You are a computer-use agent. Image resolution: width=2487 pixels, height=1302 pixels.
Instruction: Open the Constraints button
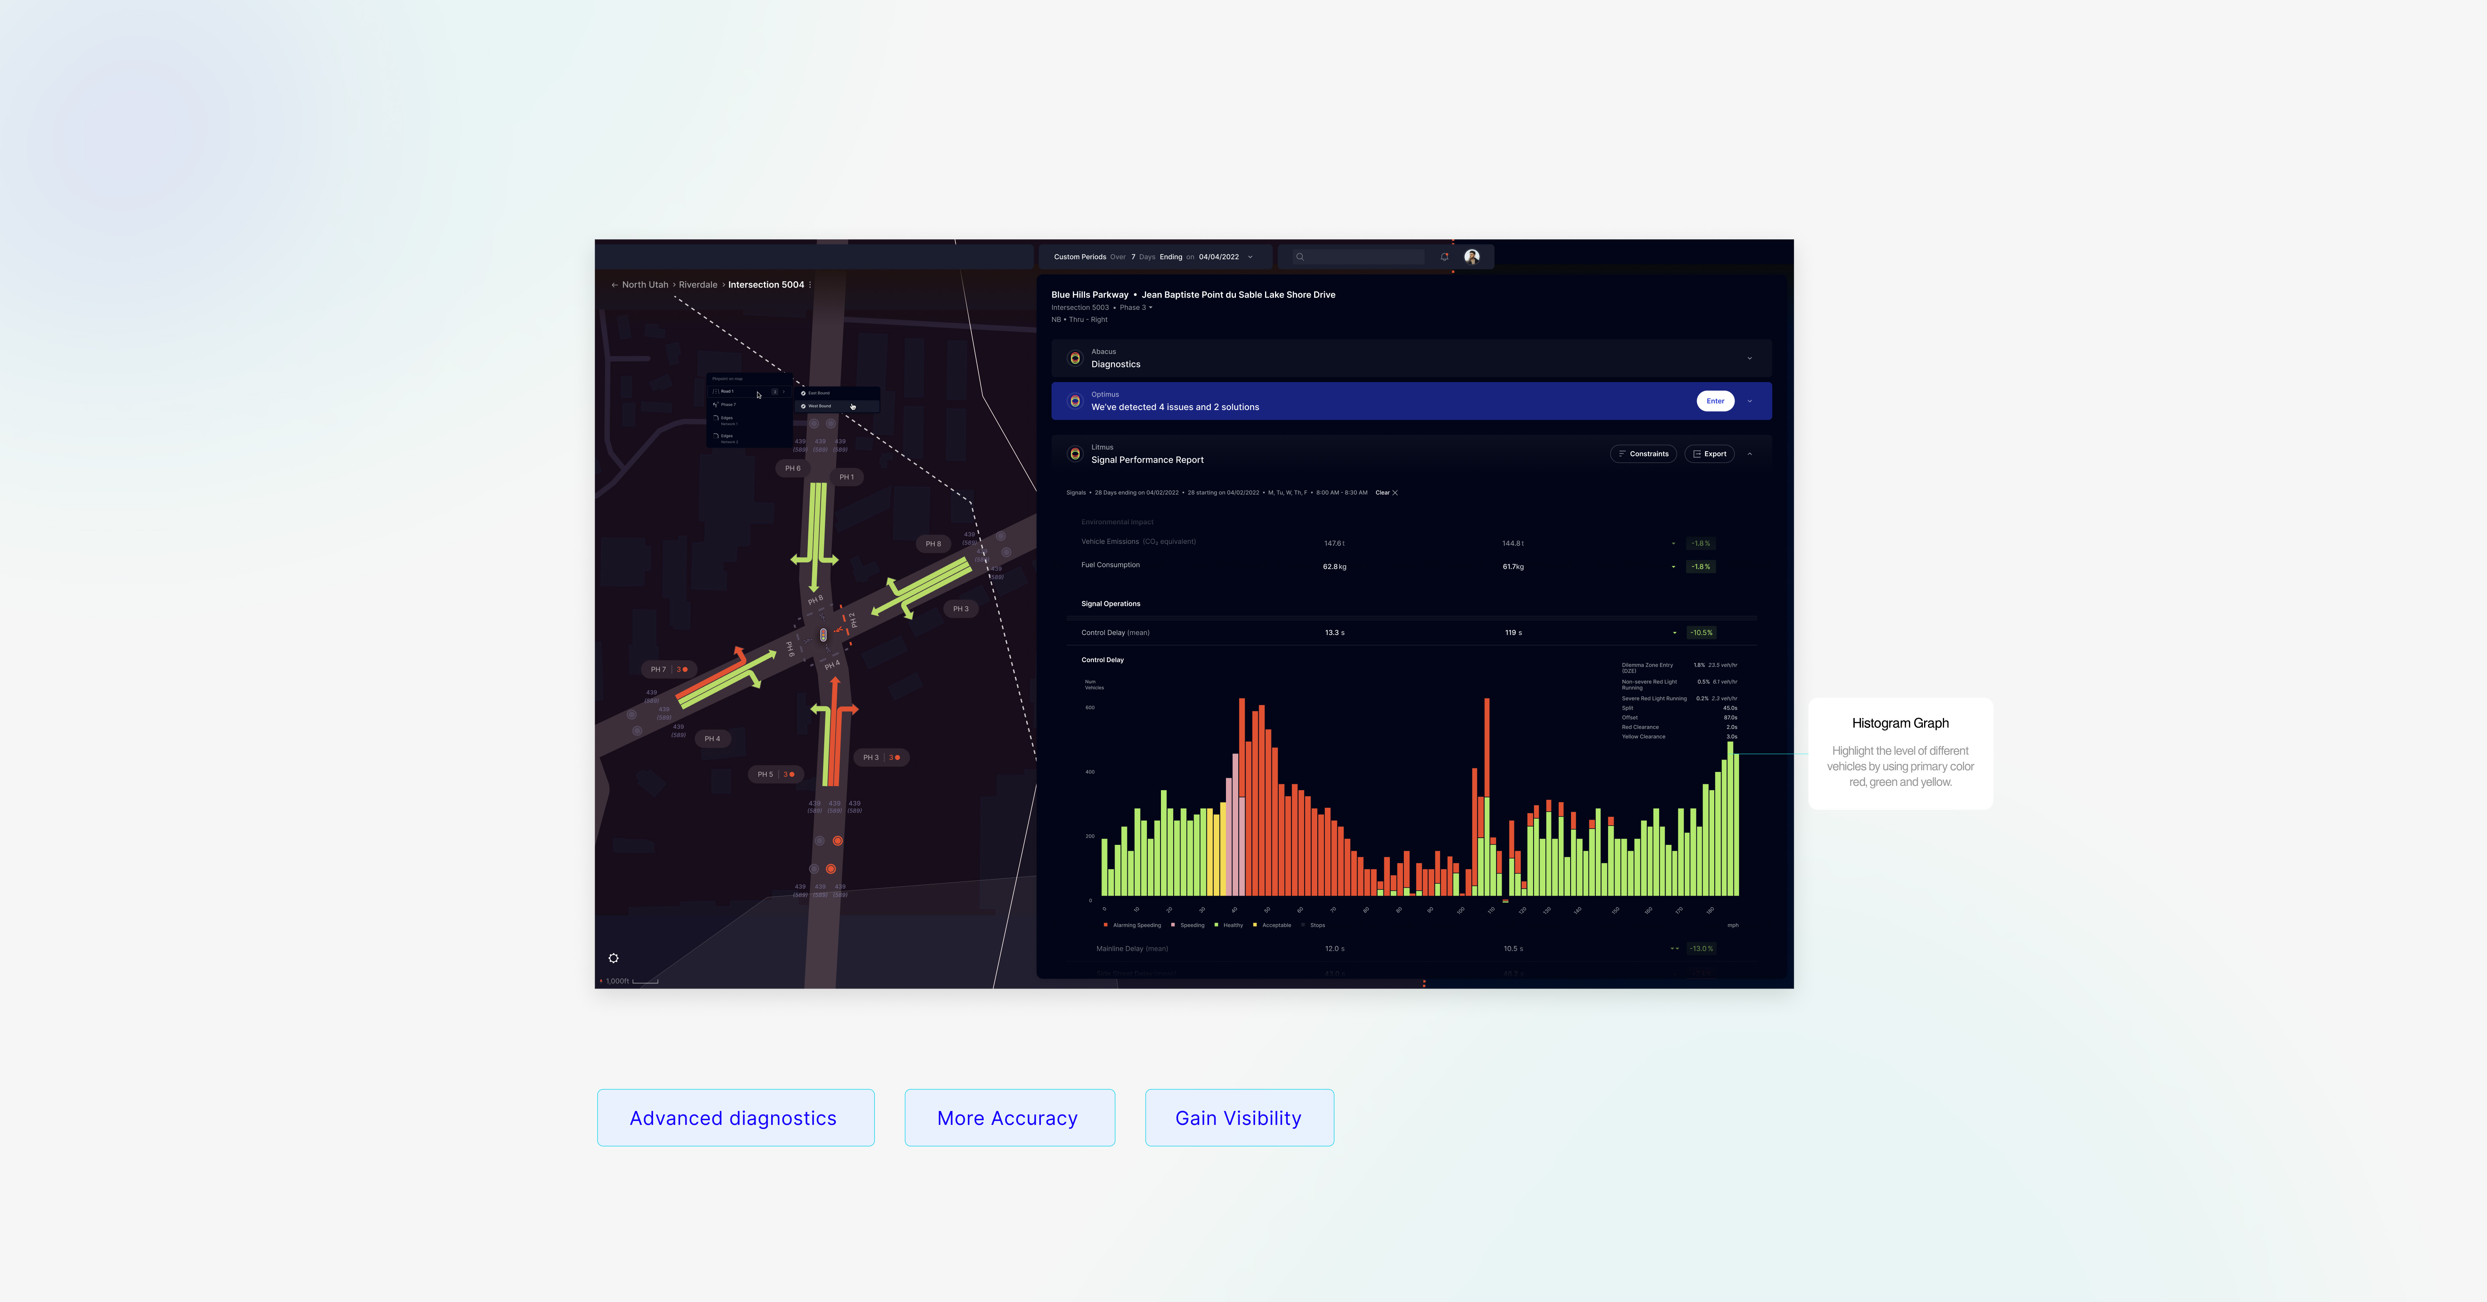(x=1643, y=454)
